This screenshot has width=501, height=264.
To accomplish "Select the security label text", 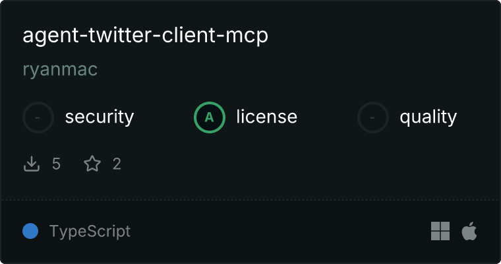I will coord(100,117).
